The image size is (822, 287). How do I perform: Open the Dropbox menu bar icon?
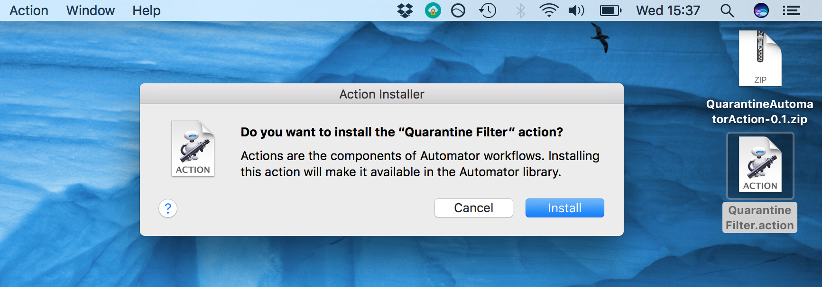(x=405, y=10)
